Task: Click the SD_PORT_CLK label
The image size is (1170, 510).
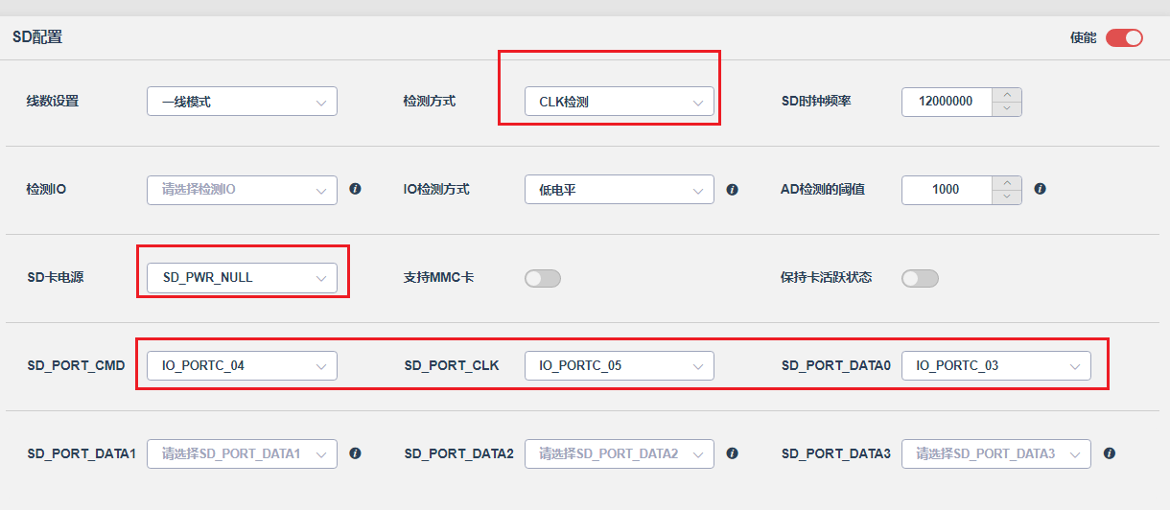Action: coord(452,365)
